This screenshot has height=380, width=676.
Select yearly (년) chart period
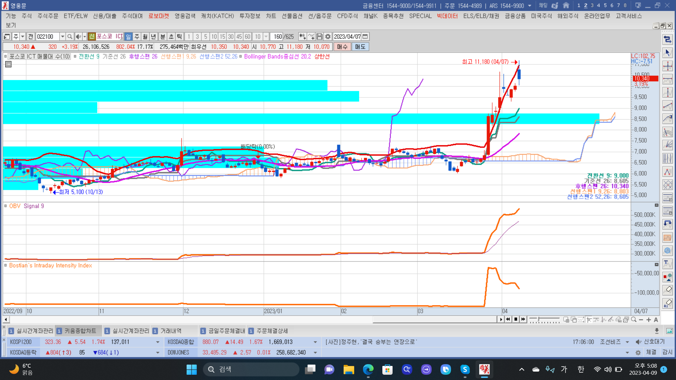click(x=154, y=37)
